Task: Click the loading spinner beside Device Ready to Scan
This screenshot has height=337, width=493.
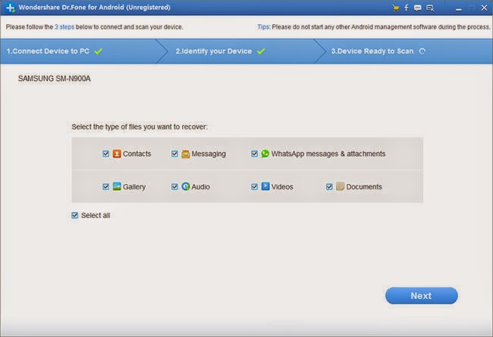Action: (x=422, y=51)
